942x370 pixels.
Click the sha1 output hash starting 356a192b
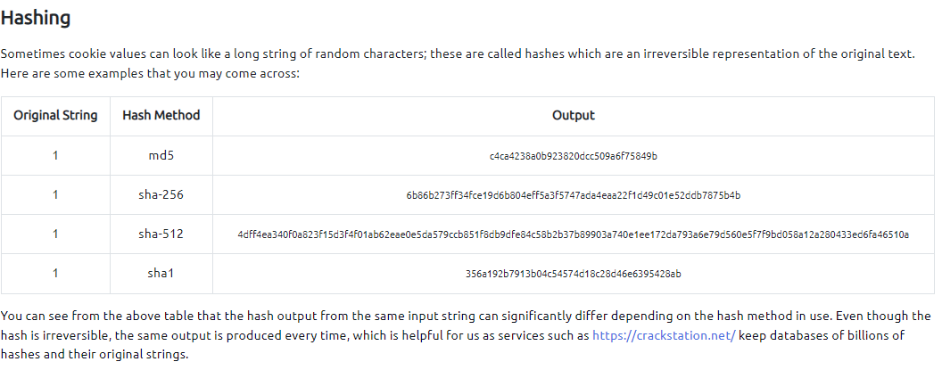573,274
